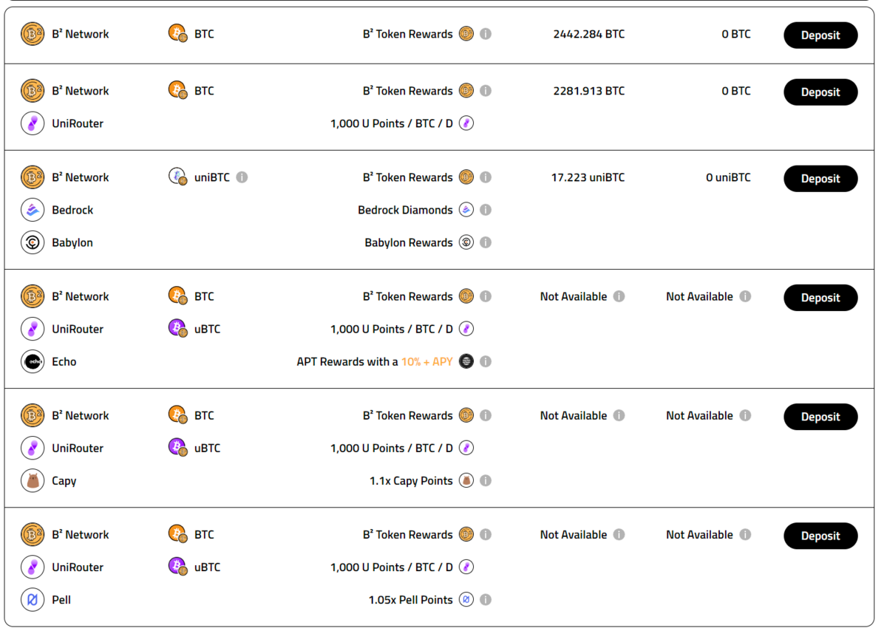This screenshot has height=631, width=887.
Task: Click UniRouter logo in the 2281.913 BTC row
Action: 33,123
